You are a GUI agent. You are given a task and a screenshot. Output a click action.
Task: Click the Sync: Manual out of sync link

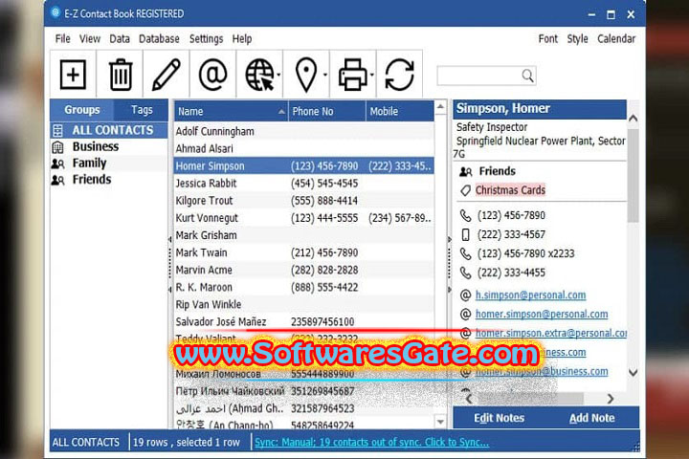371,443
